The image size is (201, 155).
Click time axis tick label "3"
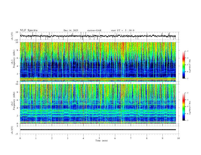(x=68, y=138)
